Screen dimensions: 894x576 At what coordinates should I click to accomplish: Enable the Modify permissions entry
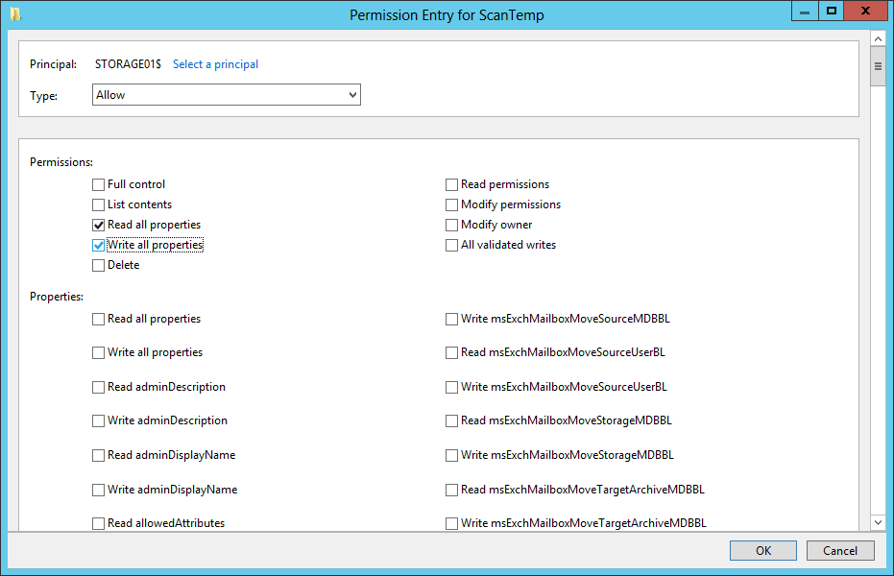[451, 204]
